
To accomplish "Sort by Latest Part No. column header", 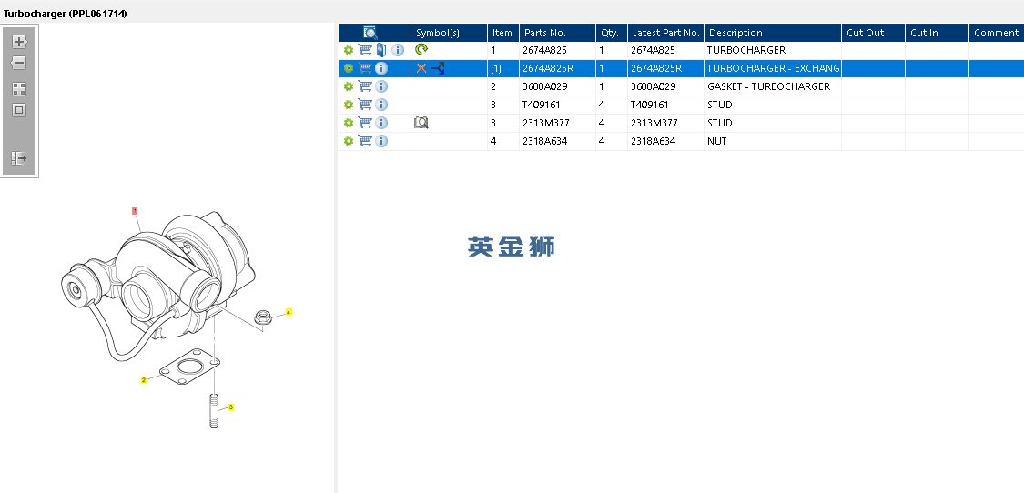I will [666, 33].
